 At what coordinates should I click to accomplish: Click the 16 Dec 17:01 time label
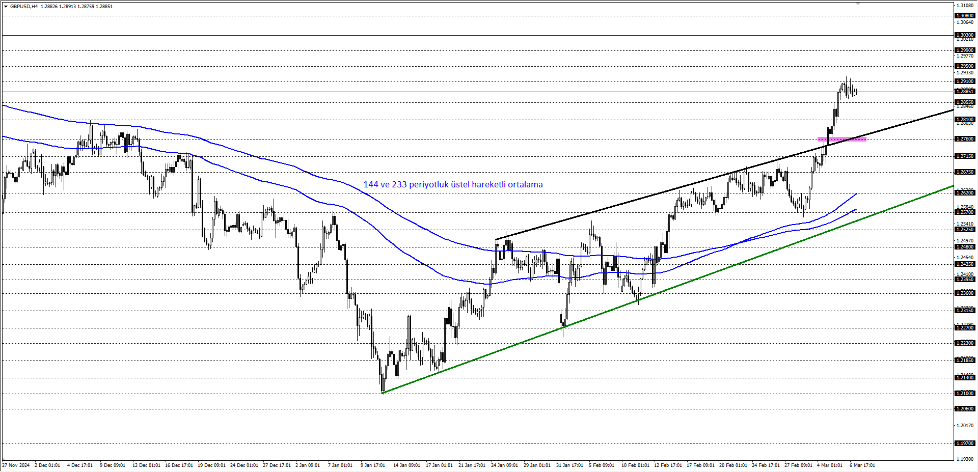(x=179, y=465)
